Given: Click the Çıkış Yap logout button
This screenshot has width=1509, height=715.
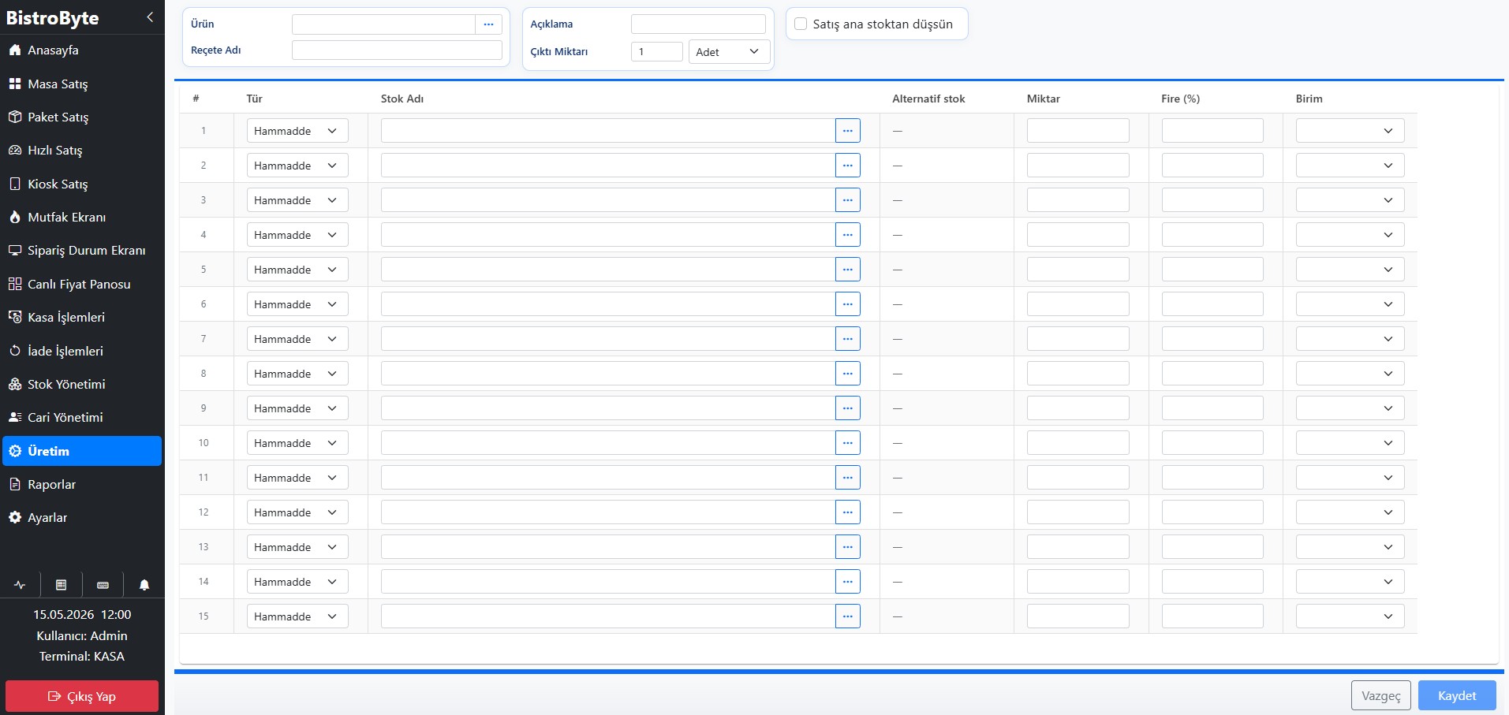Looking at the screenshot, I should [82, 697].
